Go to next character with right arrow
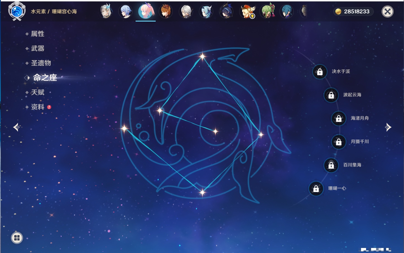The width and height of the screenshot is (404, 253). coord(388,127)
